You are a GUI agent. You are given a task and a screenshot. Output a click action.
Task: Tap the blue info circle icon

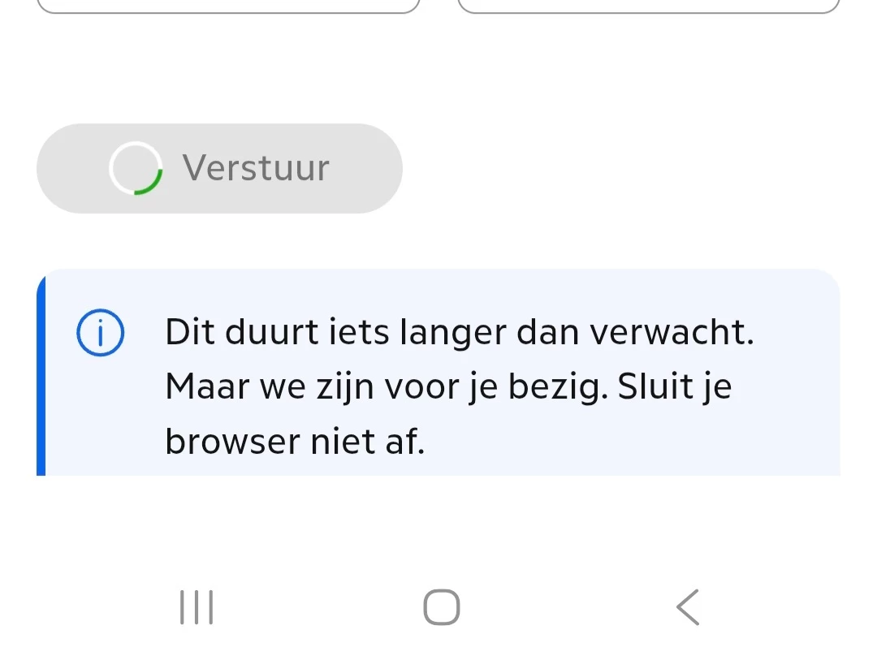(x=100, y=334)
